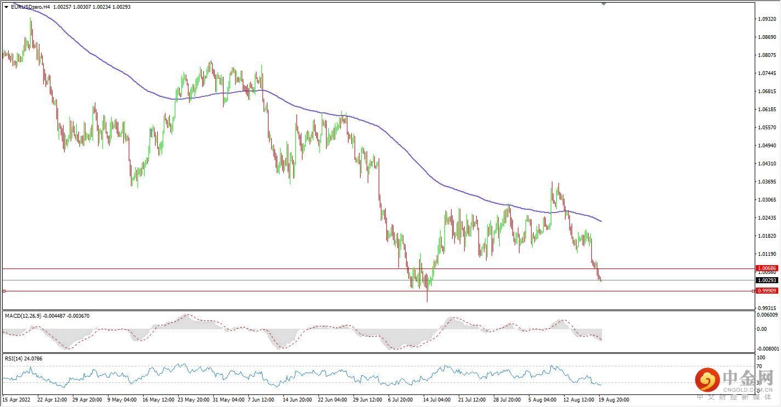The height and width of the screenshot is (407, 781).
Task: Click the MACD scale value -0.008001
Action: [x=767, y=348]
